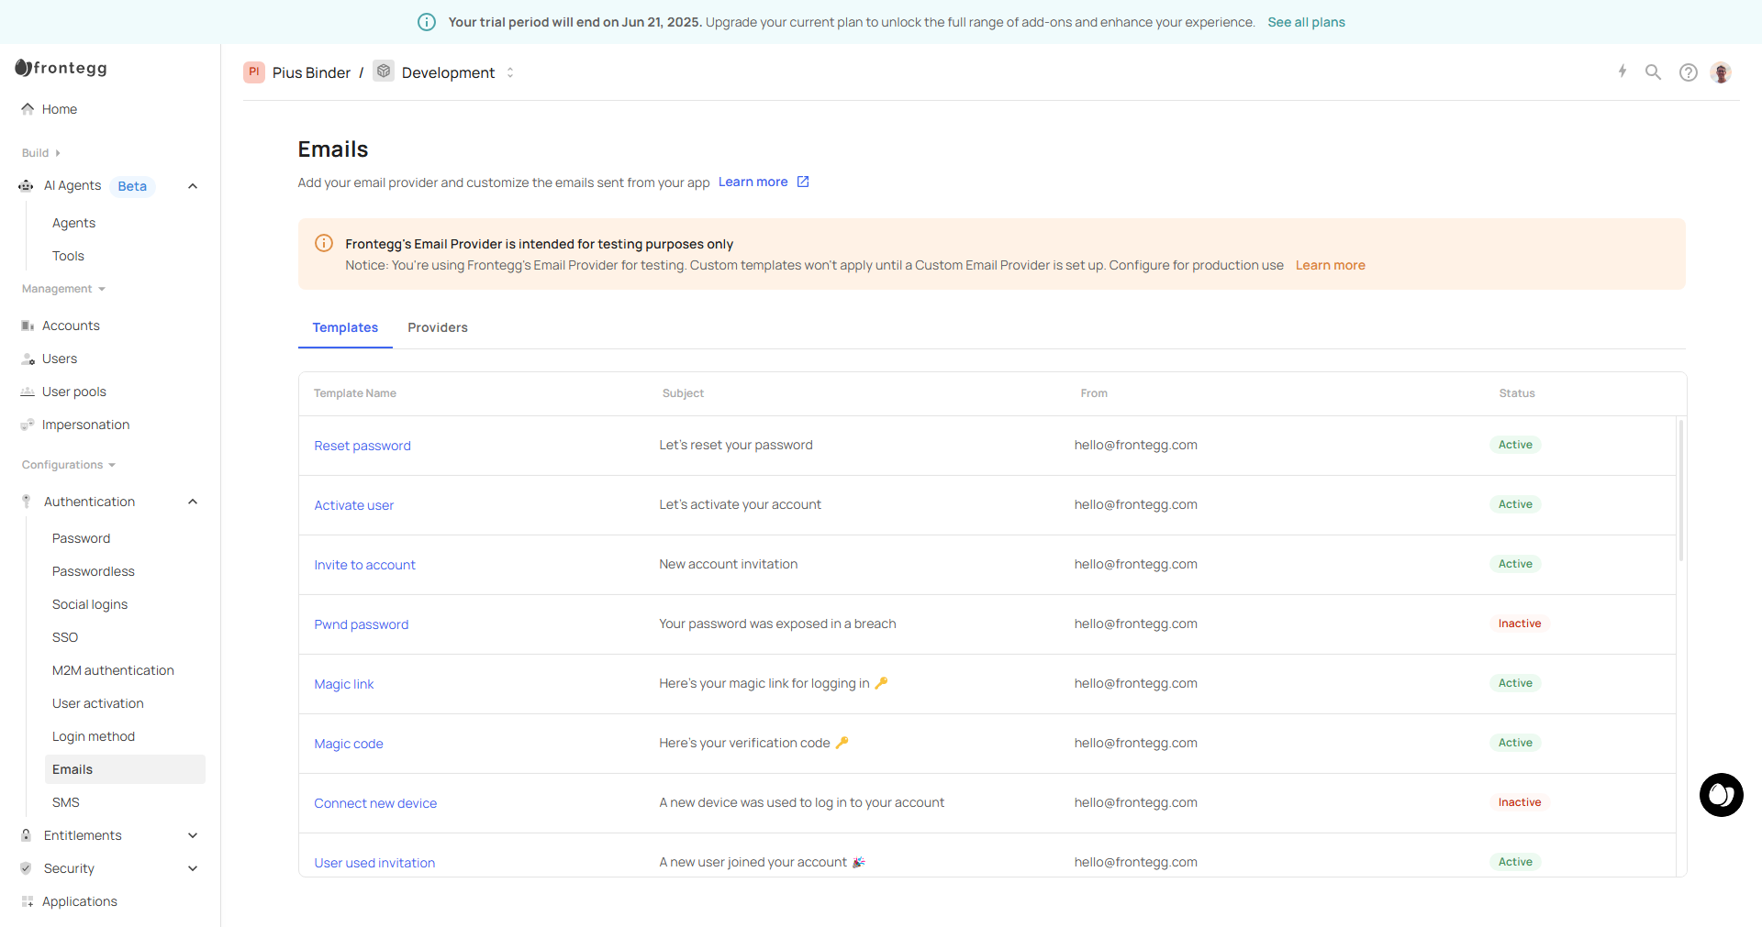
Task: Collapse the AI Agents section
Action: [193, 186]
